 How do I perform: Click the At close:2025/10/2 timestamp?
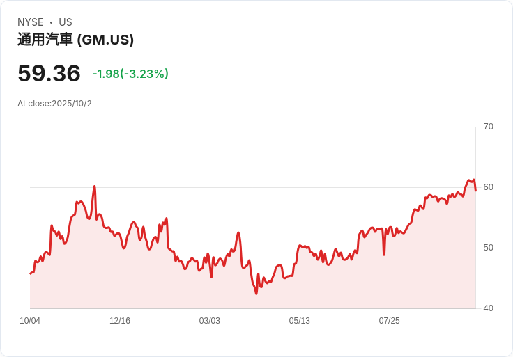[54, 104]
